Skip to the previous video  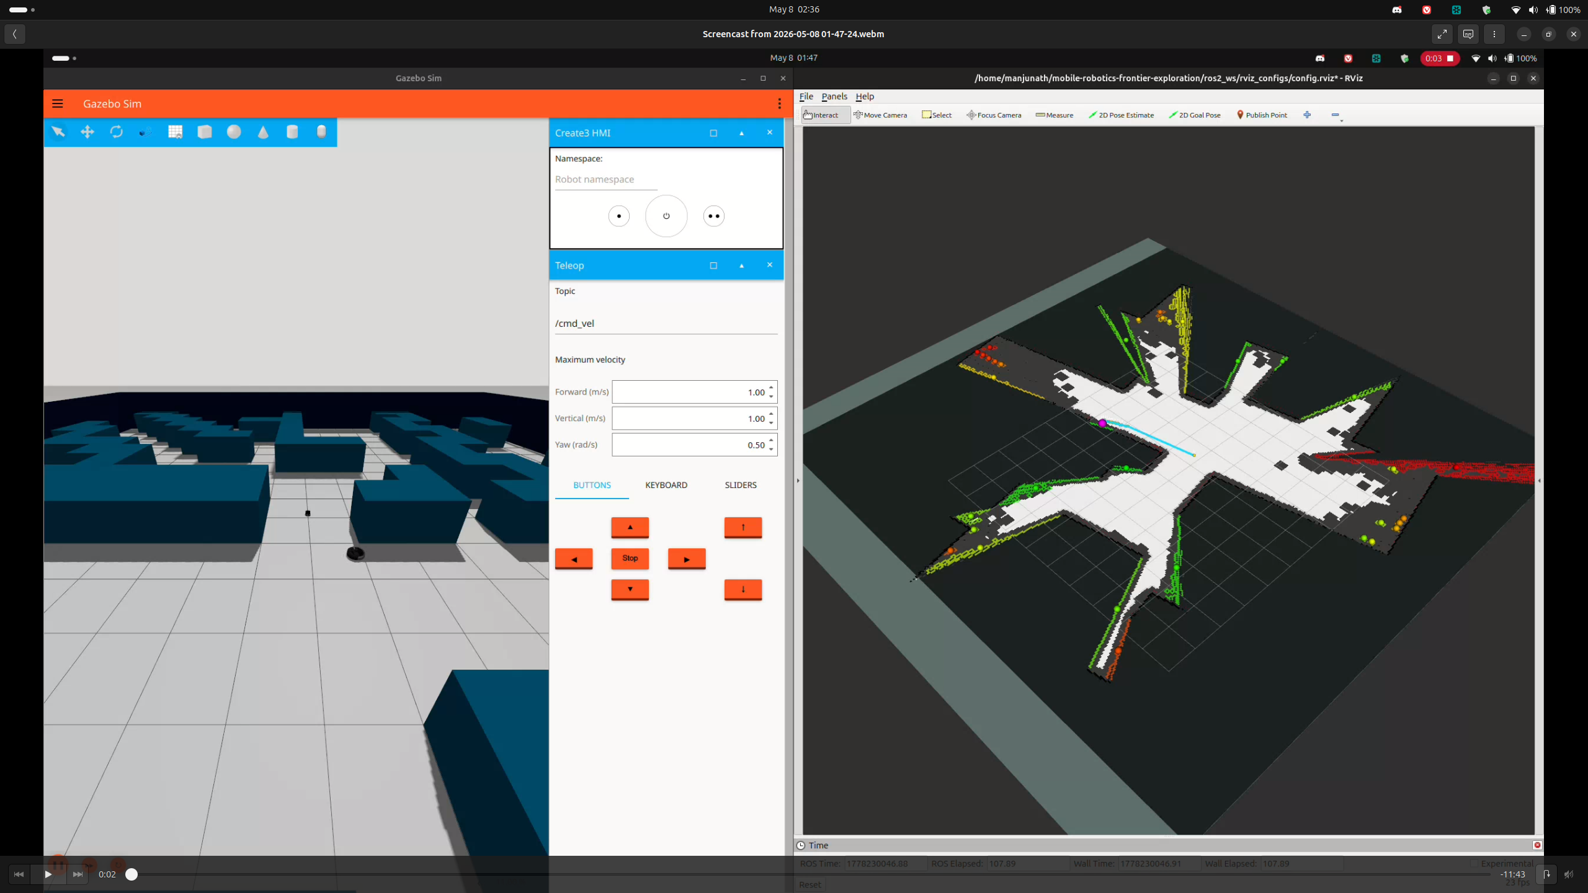(19, 874)
